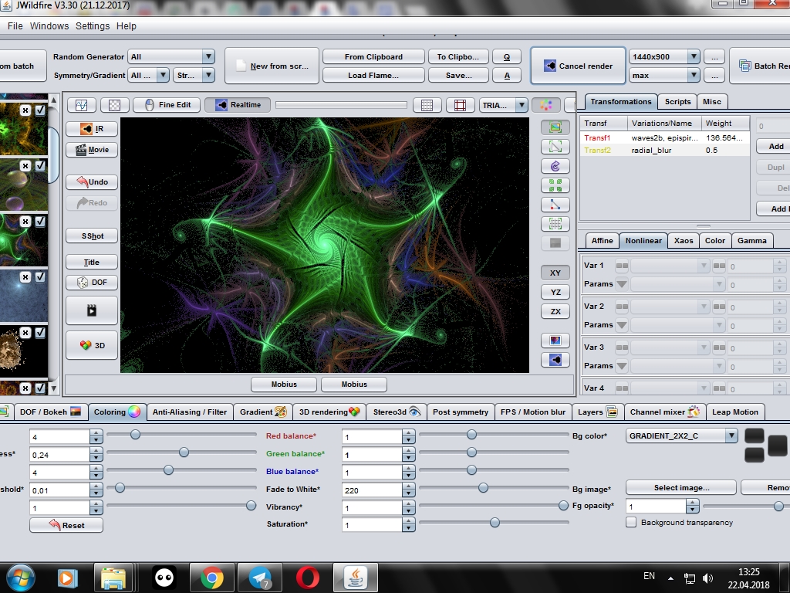Open the Gradient tab

263,412
